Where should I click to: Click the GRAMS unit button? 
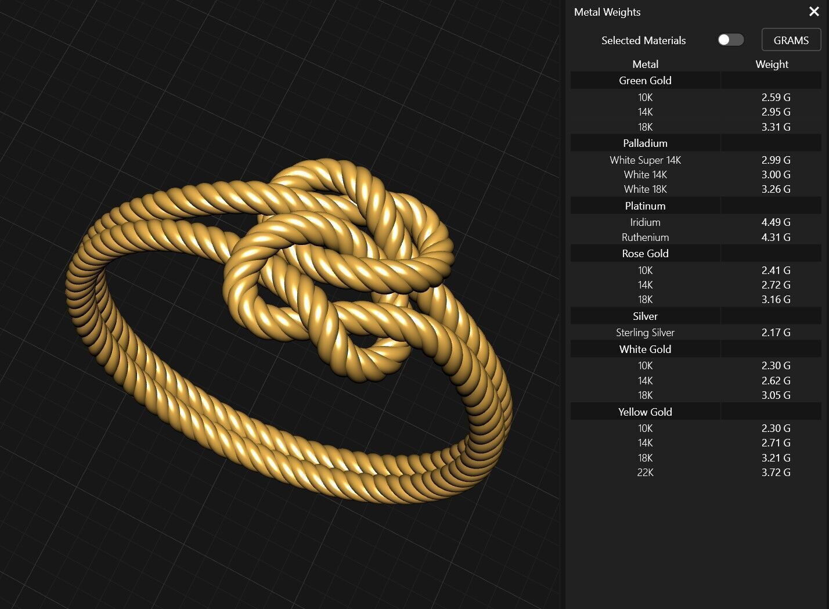(791, 40)
